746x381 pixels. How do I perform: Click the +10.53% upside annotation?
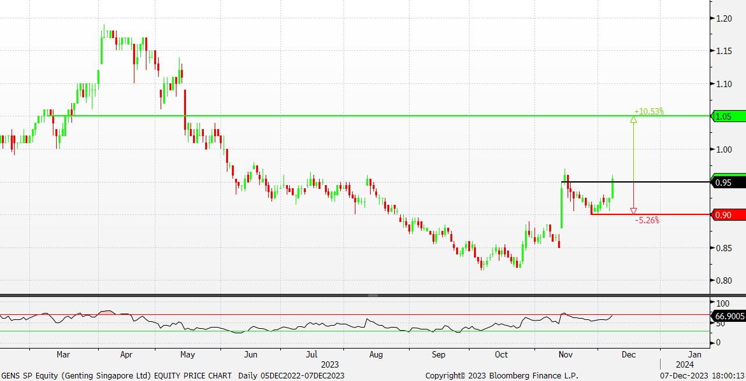tap(649, 112)
